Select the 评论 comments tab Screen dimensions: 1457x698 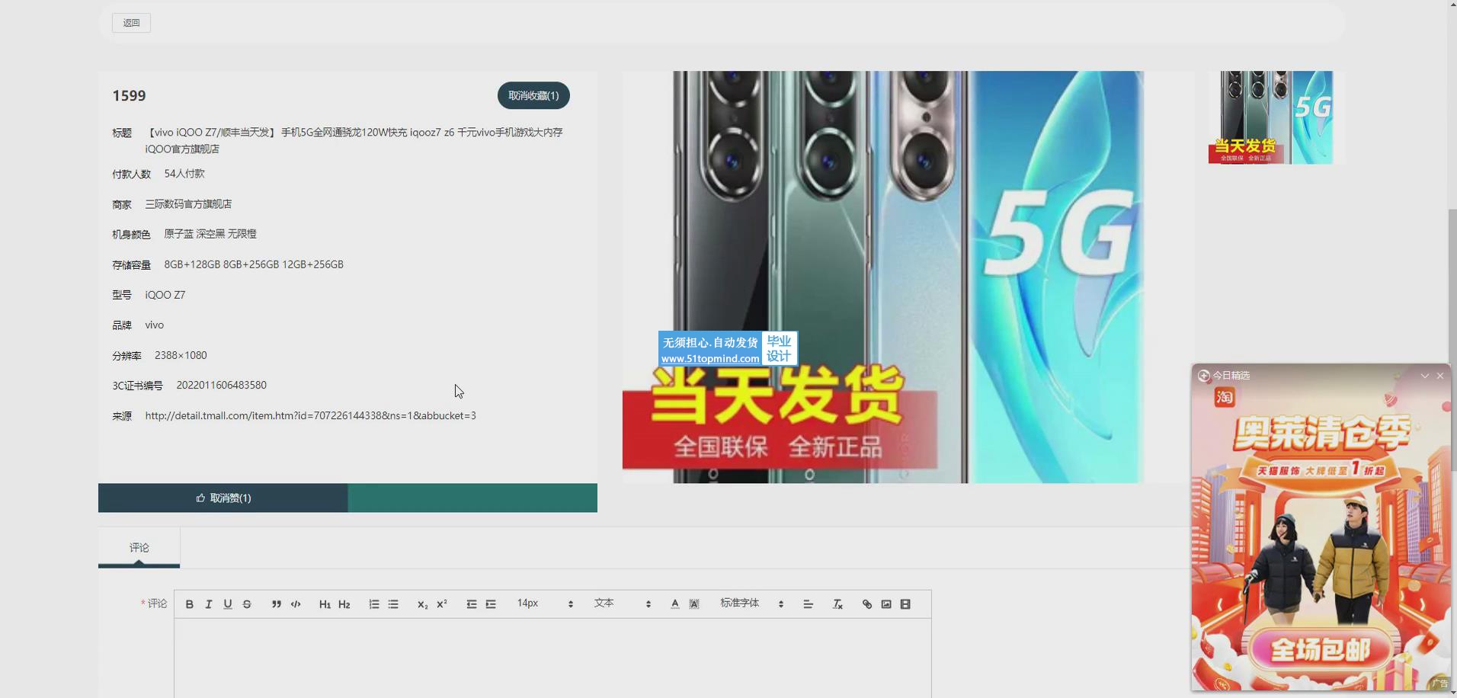tap(139, 547)
